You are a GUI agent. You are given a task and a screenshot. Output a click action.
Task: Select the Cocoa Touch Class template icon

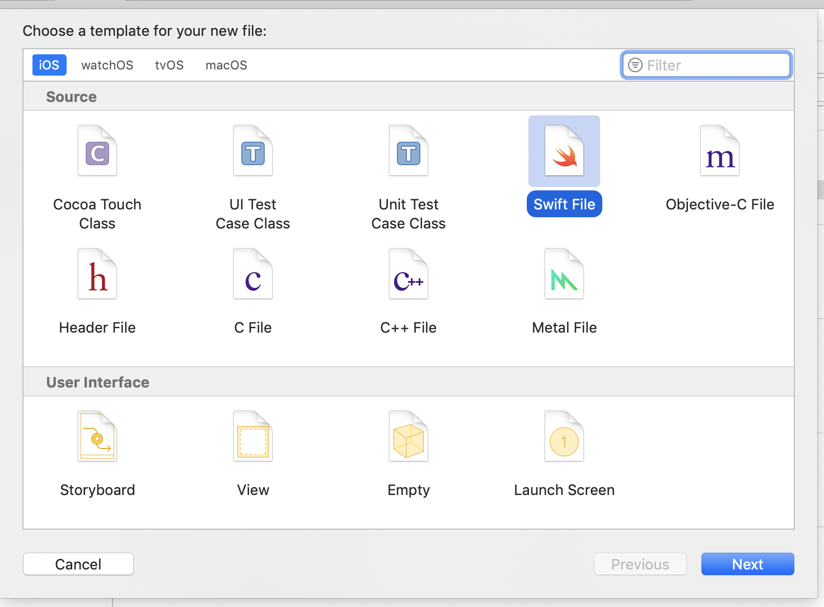(97, 151)
